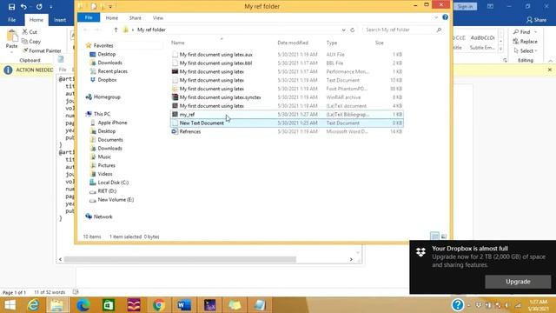
Task: Select the References Word document
Action: (287, 131)
